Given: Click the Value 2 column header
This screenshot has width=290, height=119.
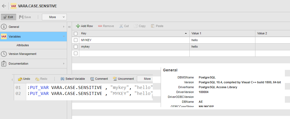Looking at the screenshot, I should tap(273, 34).
